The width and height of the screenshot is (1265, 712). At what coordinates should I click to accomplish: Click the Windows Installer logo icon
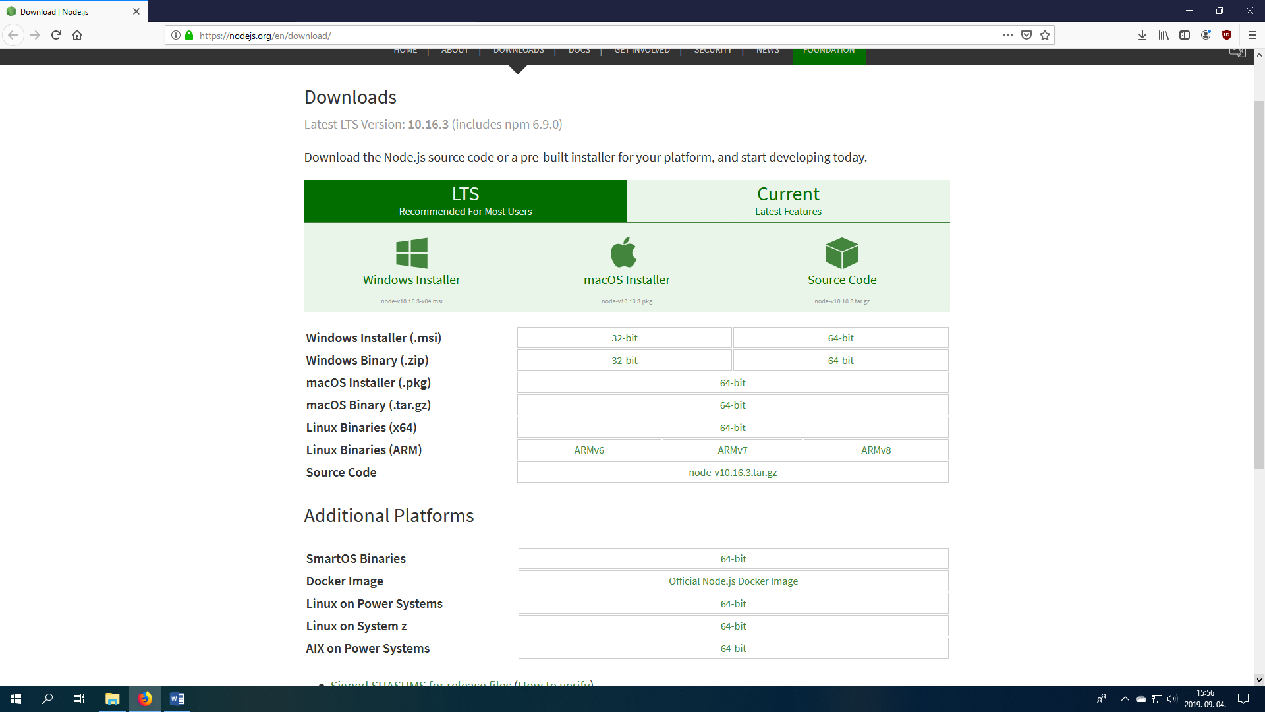412,253
